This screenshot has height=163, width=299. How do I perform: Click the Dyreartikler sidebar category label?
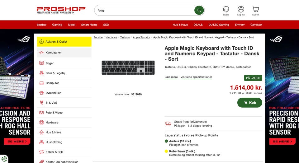point(53,93)
